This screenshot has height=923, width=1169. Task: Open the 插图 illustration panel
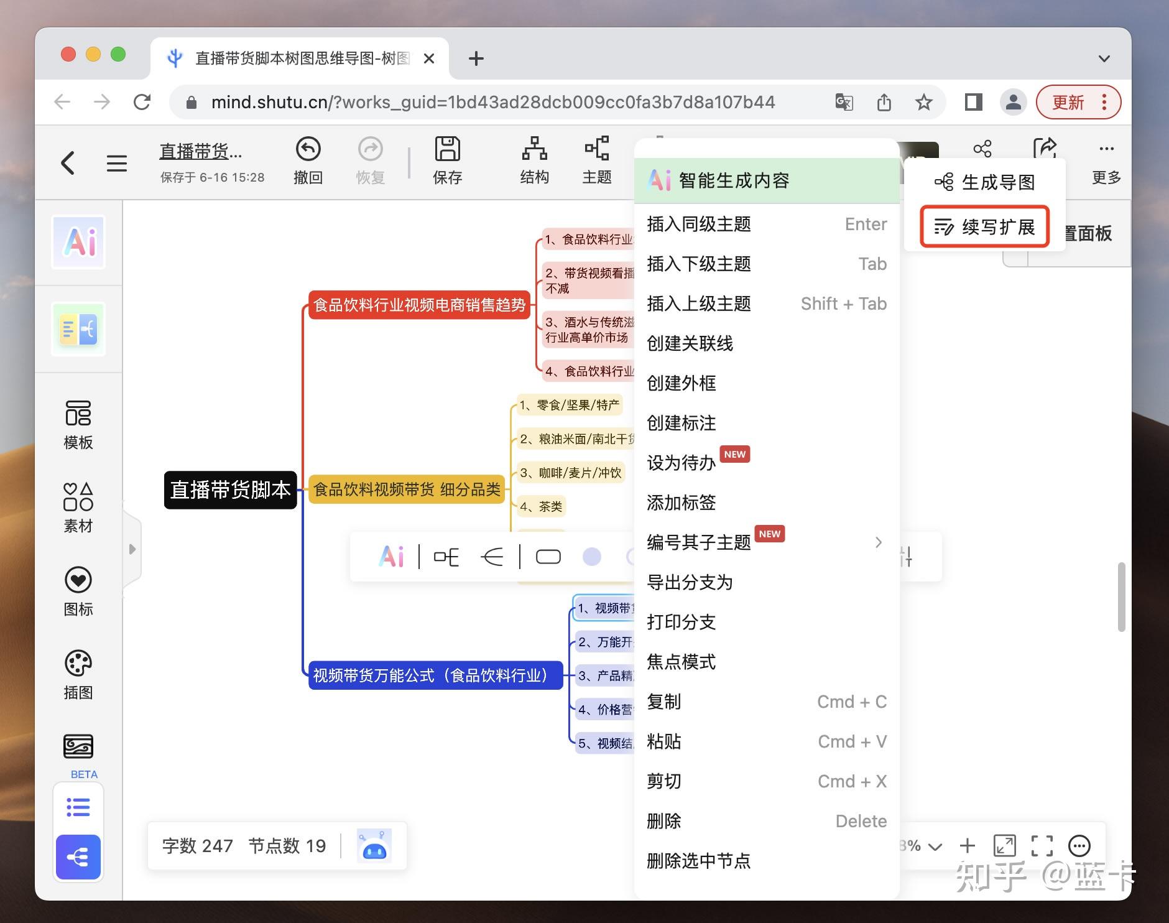click(78, 675)
